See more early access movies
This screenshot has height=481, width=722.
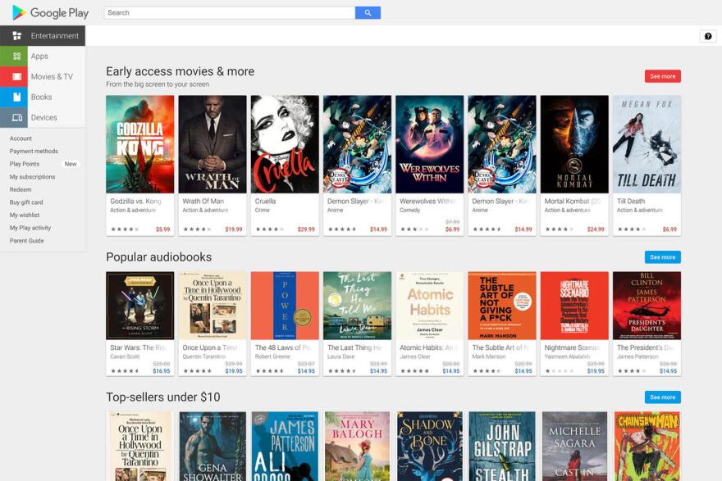tap(662, 76)
